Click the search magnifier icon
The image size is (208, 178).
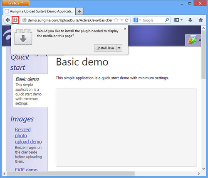coord(167,20)
